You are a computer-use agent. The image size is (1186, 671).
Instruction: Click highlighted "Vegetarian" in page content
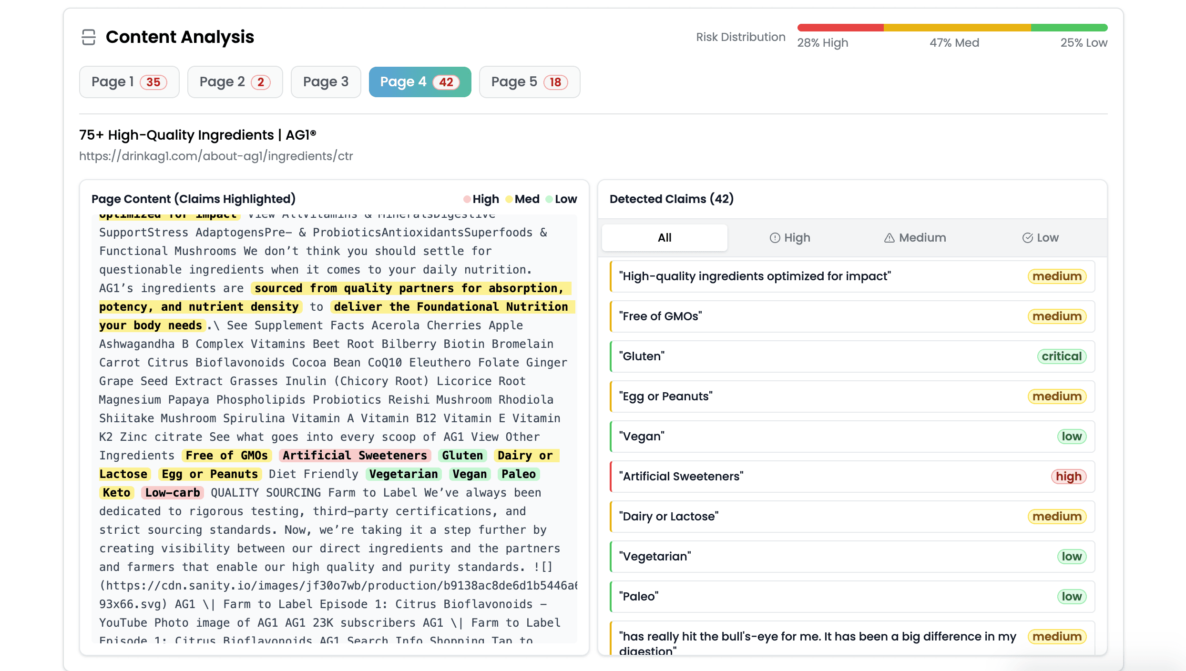coord(403,474)
